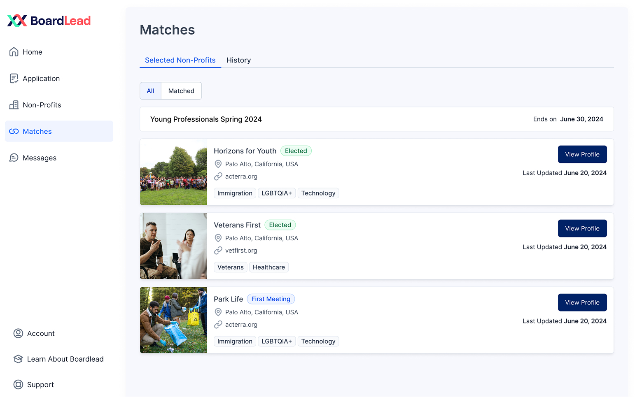Click the Account profile icon
This screenshot has height=397, width=635.
coord(18,334)
